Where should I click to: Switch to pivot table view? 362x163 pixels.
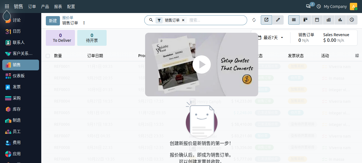tap(329, 20)
